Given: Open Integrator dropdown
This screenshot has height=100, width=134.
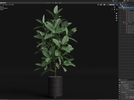Looking at the screenshot, I should point(132,94).
